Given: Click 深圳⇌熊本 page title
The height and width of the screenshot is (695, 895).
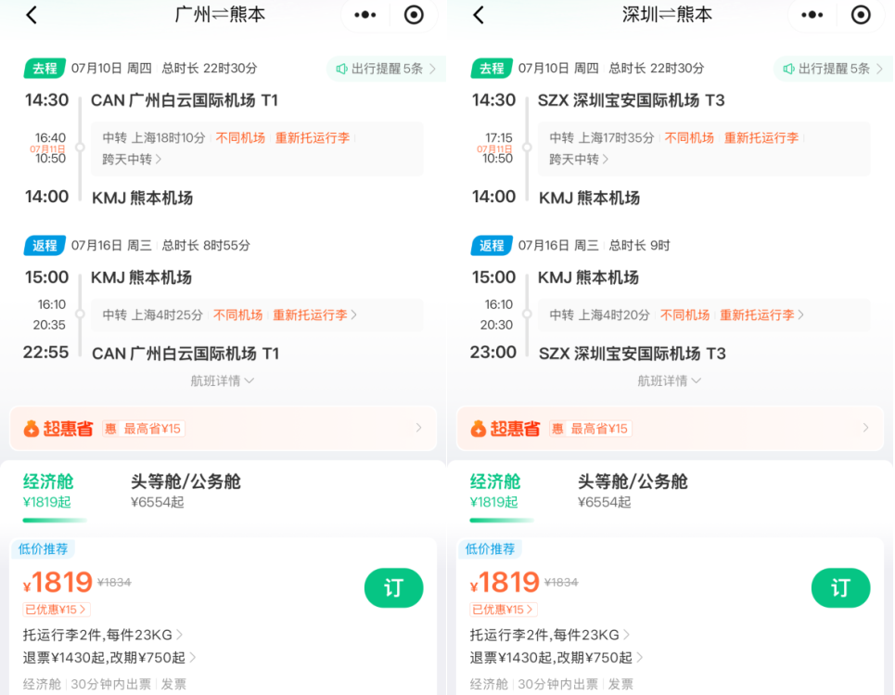Looking at the screenshot, I should pos(667,15).
